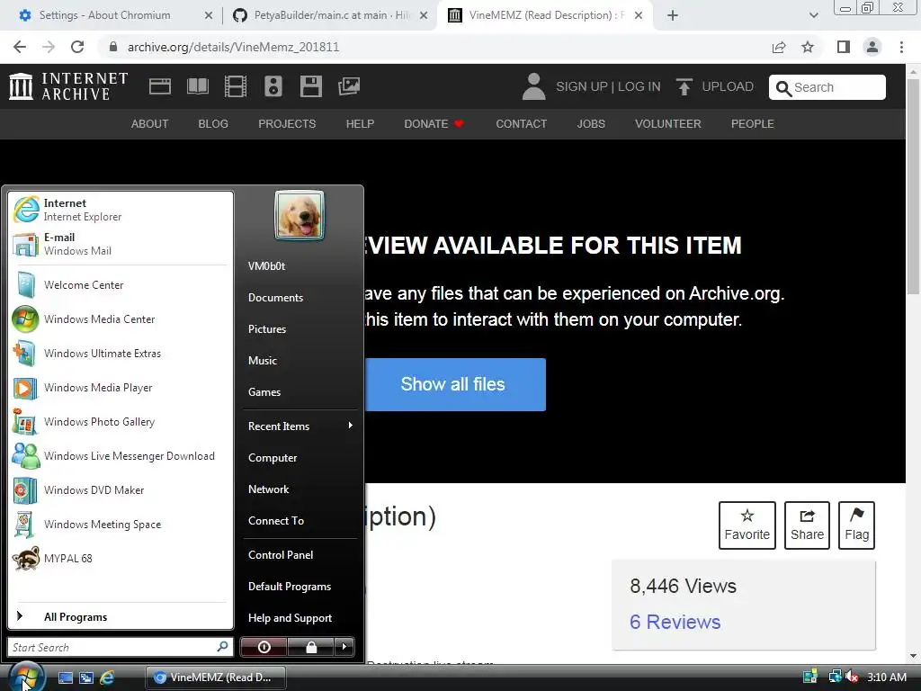Viewport: 921px width, 691px height.
Task: Bookmark this page with star icon
Action: [x=808, y=47]
